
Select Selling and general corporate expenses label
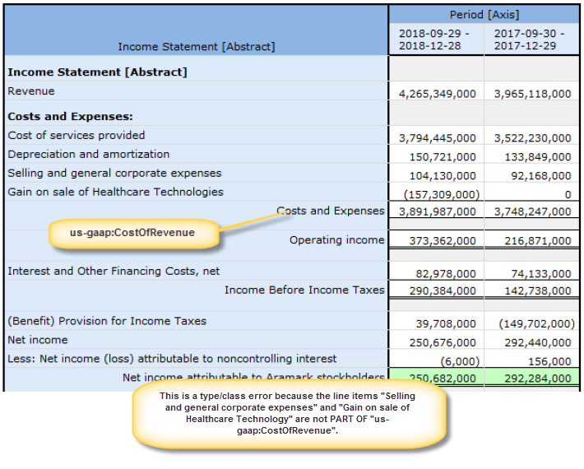(114, 174)
